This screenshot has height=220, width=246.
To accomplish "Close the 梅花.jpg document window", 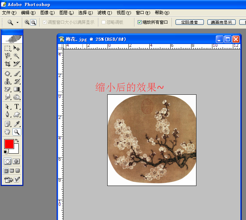I will point(236,39).
